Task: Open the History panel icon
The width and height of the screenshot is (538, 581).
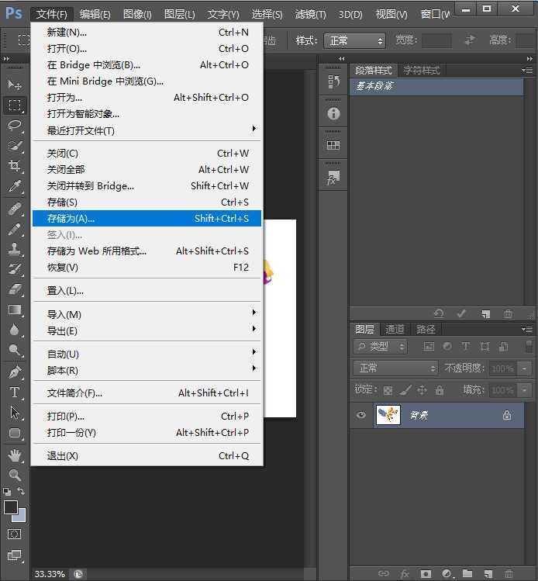Action: [x=333, y=81]
